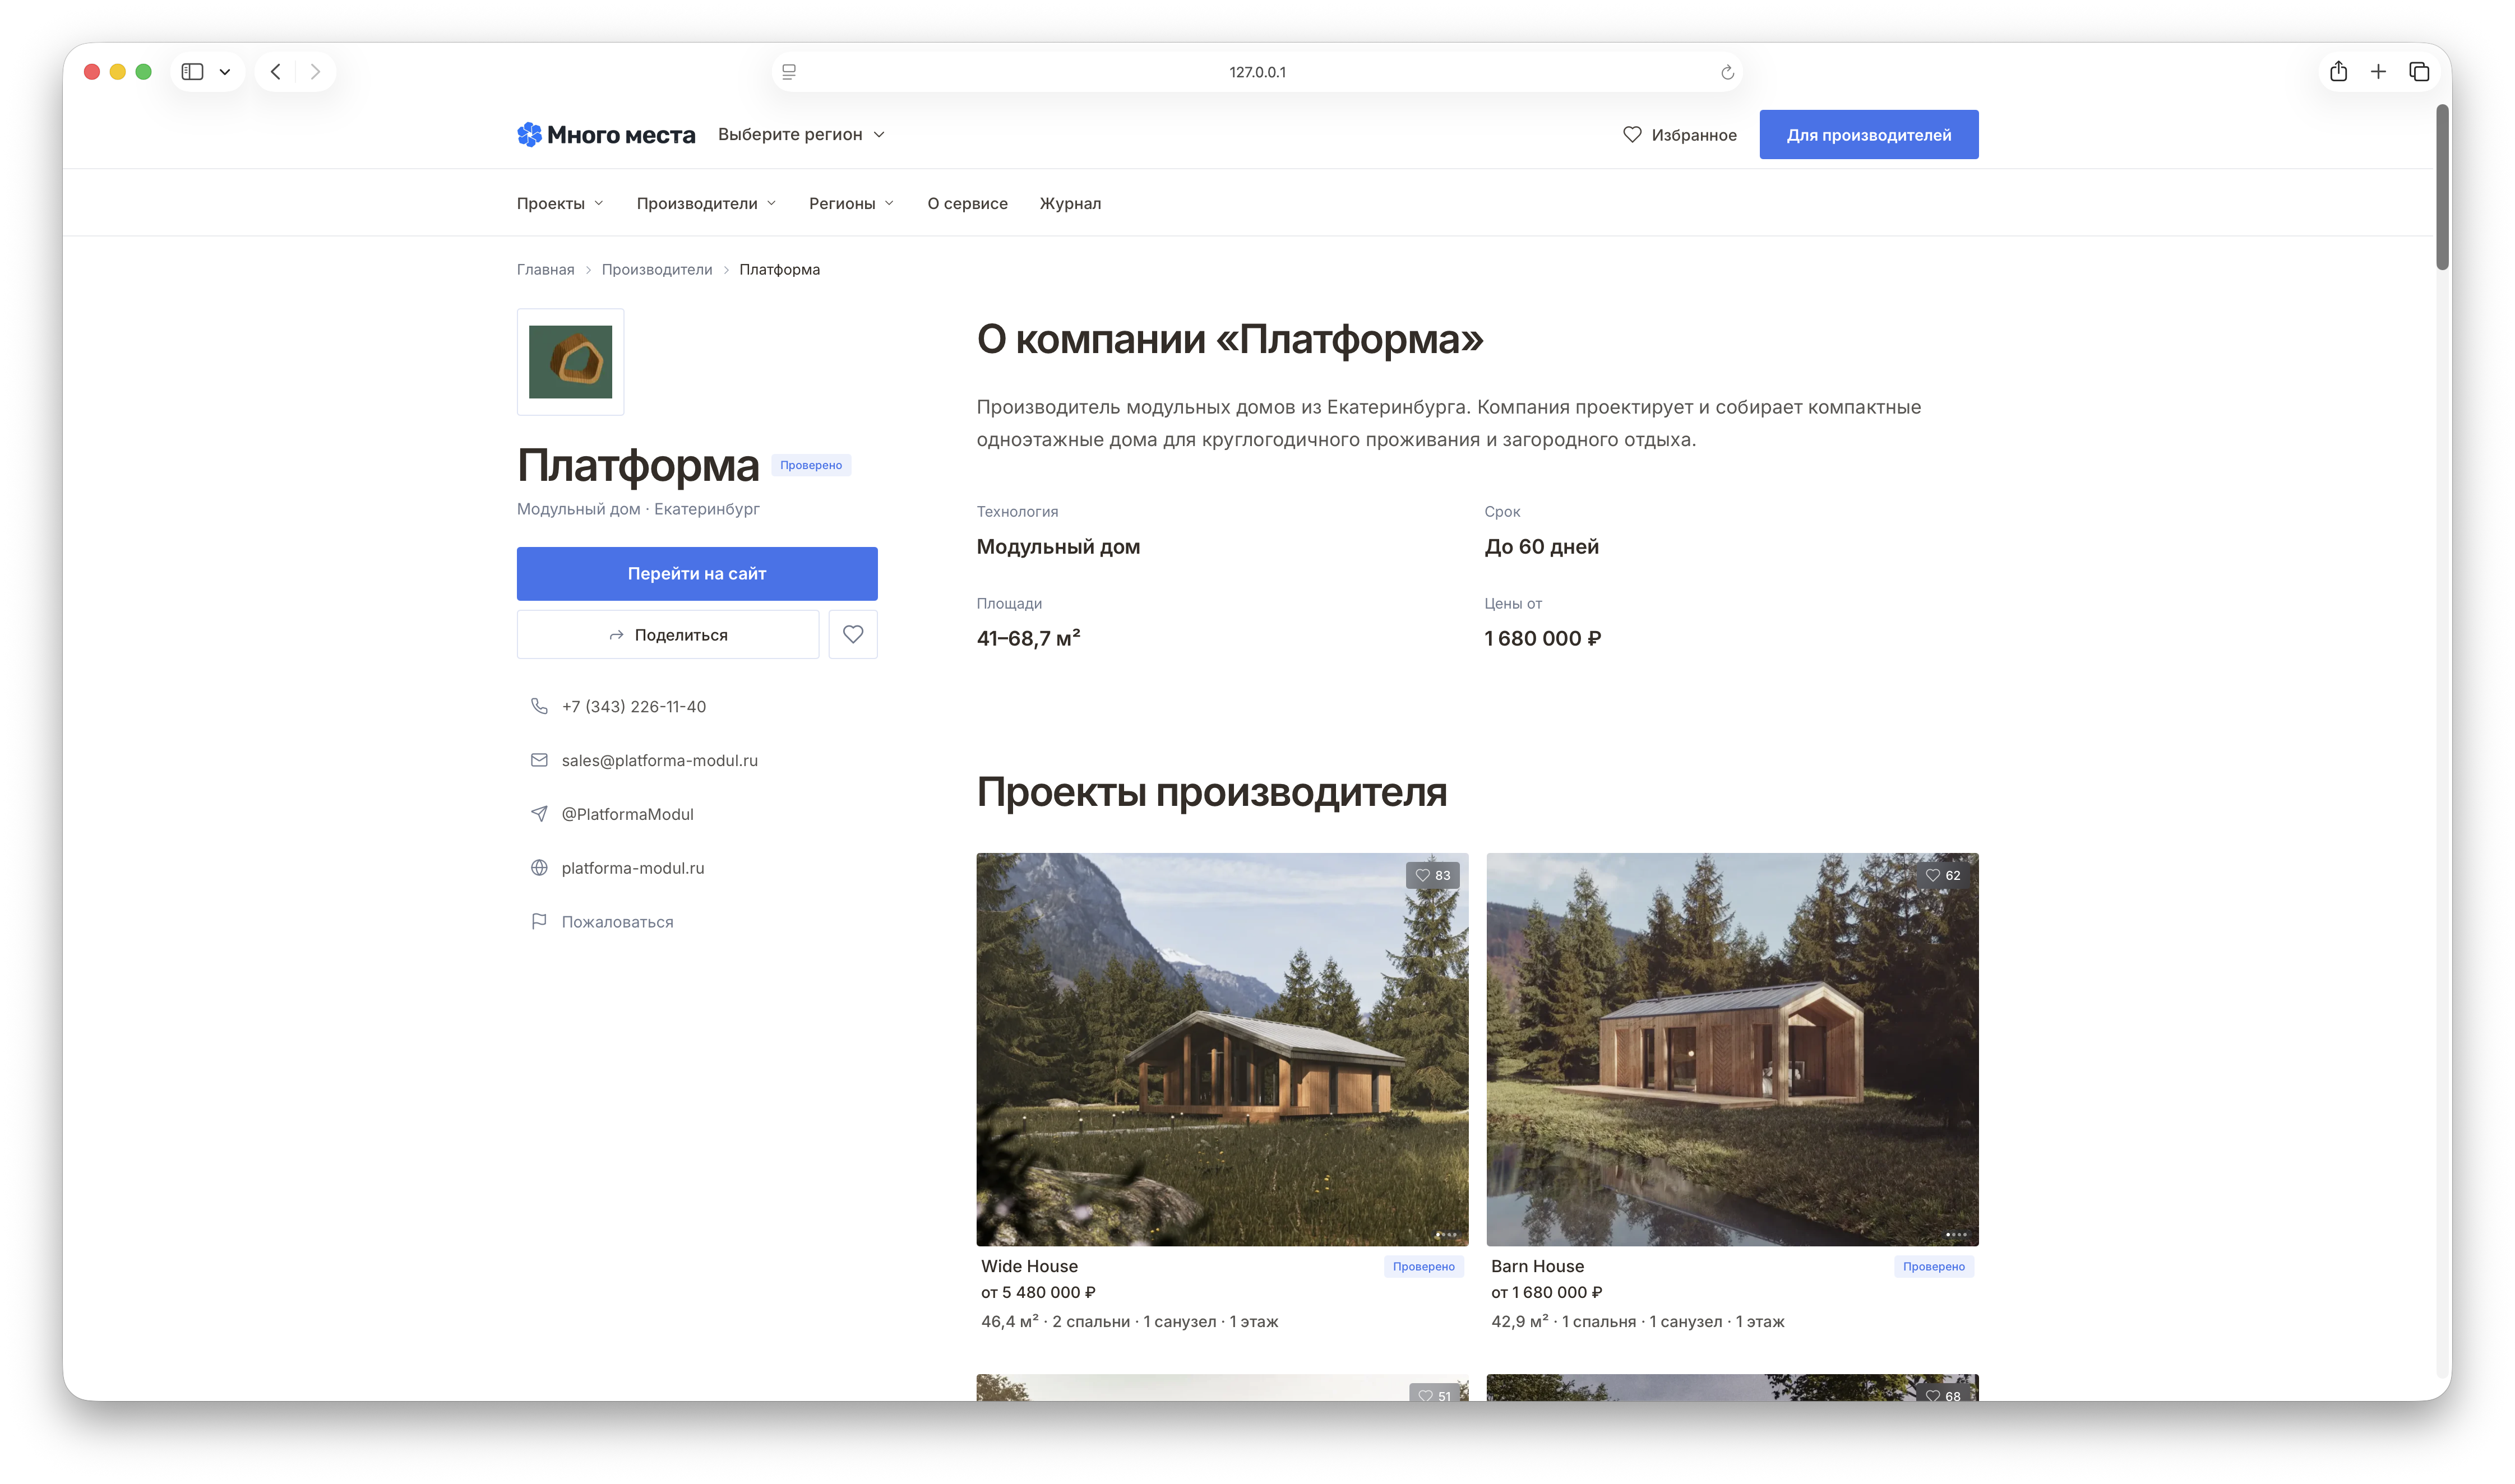Viewport: 2515px width, 1484px height.
Task: Click the Много места logo
Action: [605, 135]
